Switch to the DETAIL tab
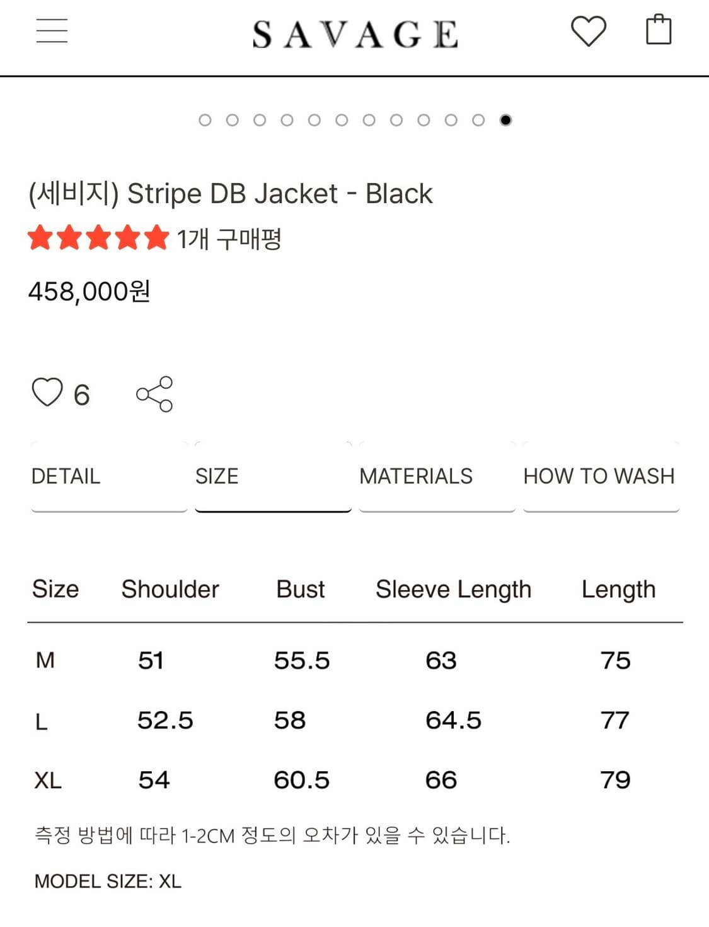 point(66,476)
